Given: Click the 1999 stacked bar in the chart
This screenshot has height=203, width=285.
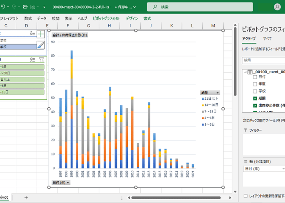Looking at the screenshot, I should [x=72, y=109].
